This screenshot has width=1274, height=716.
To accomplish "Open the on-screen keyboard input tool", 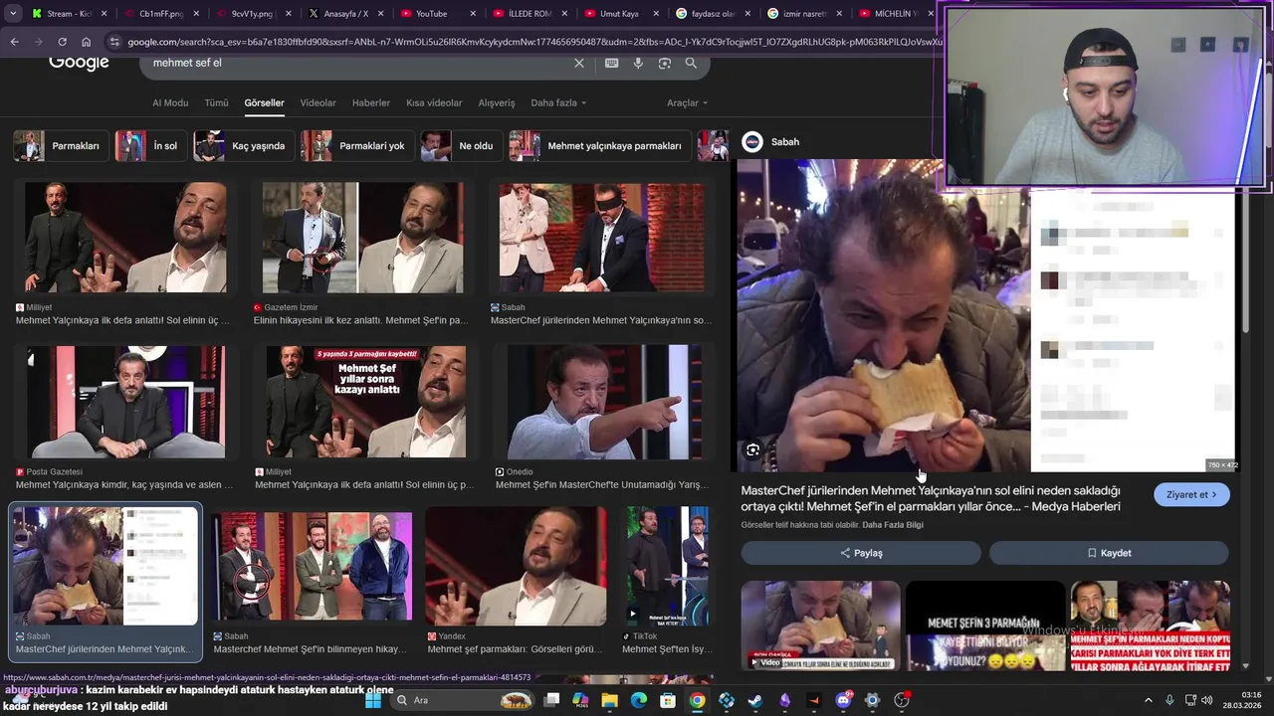I will pos(611,63).
